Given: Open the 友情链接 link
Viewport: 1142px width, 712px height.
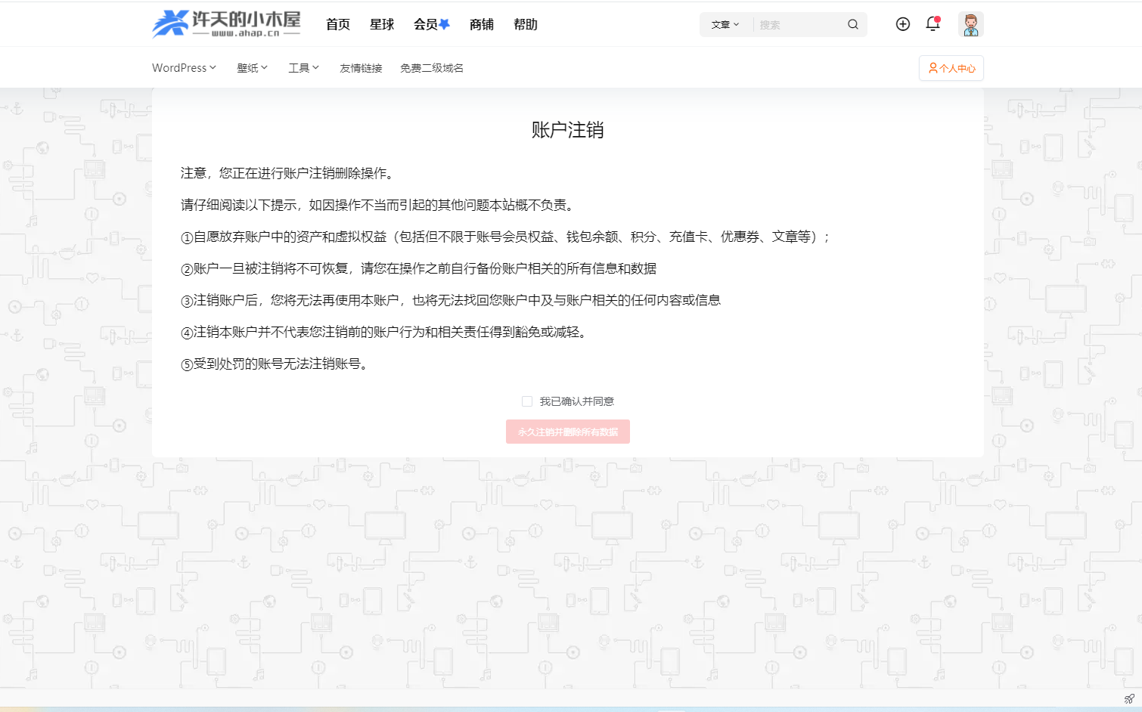Looking at the screenshot, I should (x=361, y=67).
